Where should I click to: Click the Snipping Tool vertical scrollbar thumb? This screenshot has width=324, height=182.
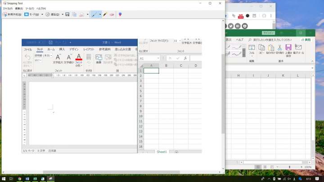(223, 93)
